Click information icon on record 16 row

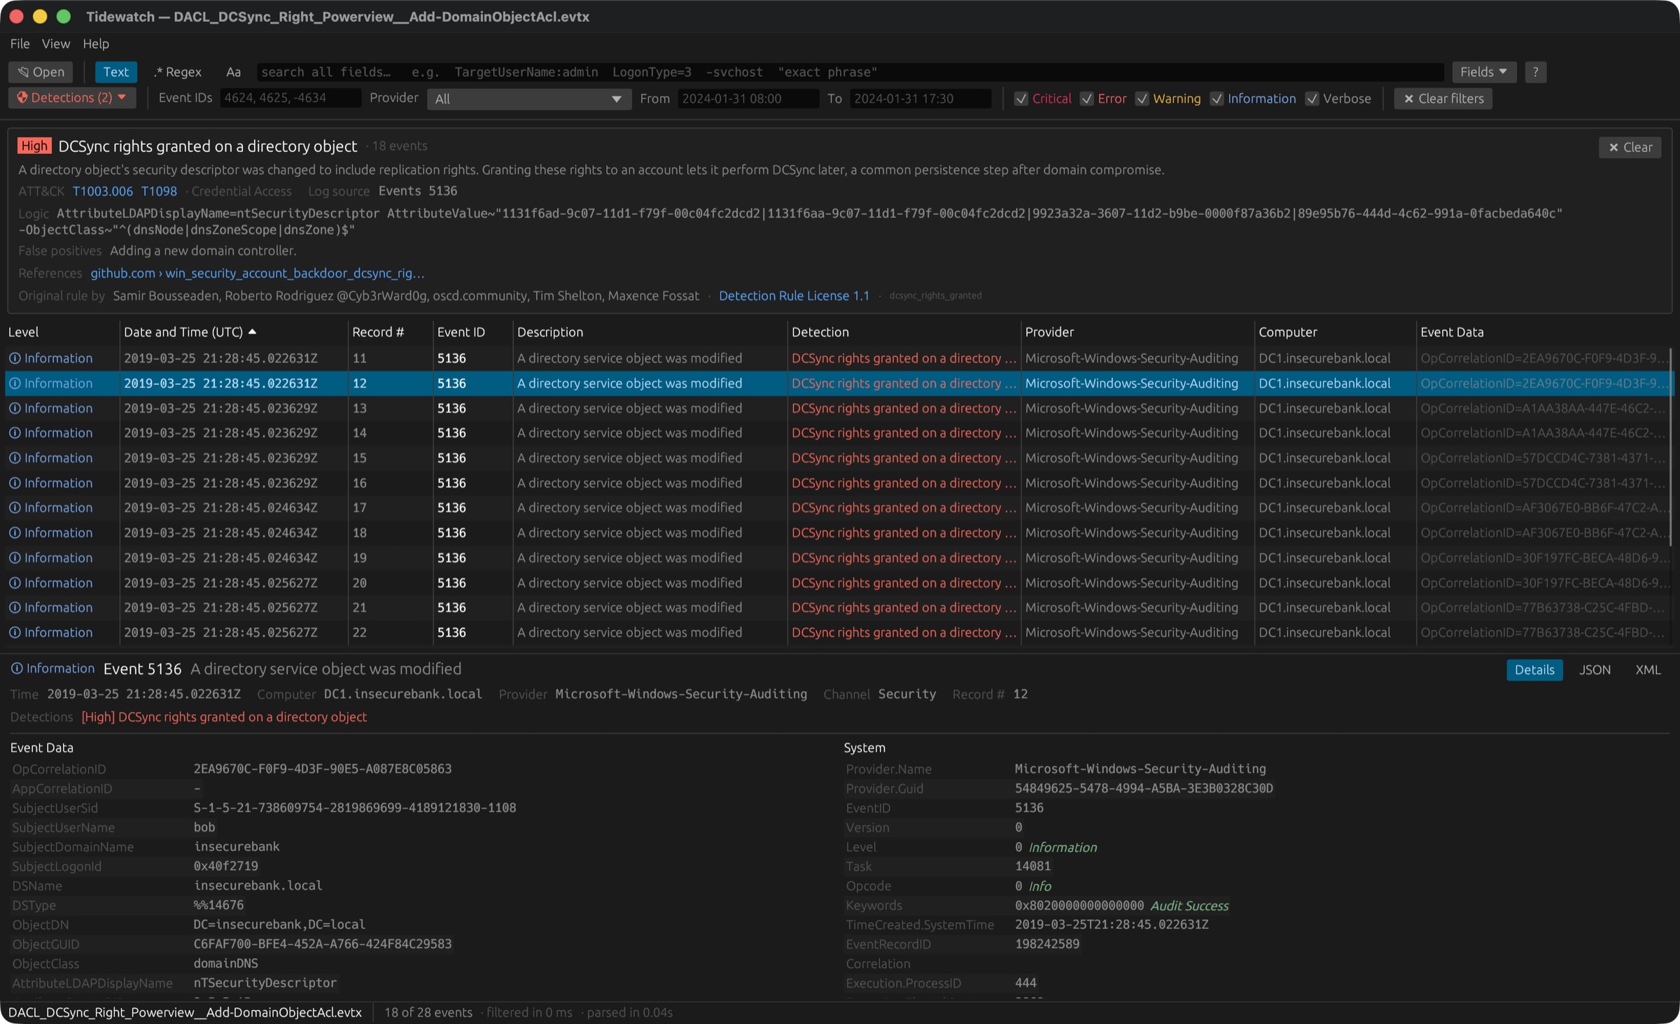pyautogui.click(x=15, y=483)
